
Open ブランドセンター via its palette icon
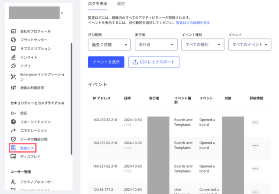(13, 40)
